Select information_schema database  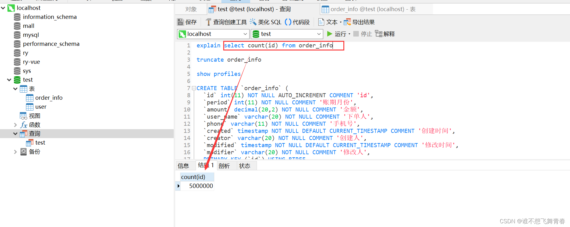coord(50,17)
